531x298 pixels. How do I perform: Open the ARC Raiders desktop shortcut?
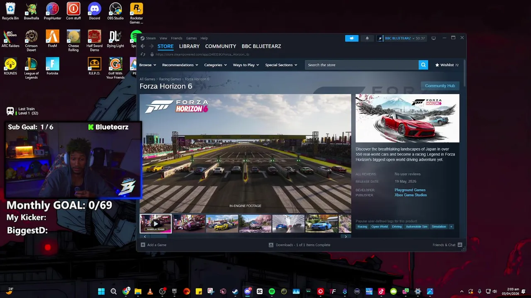(10, 39)
